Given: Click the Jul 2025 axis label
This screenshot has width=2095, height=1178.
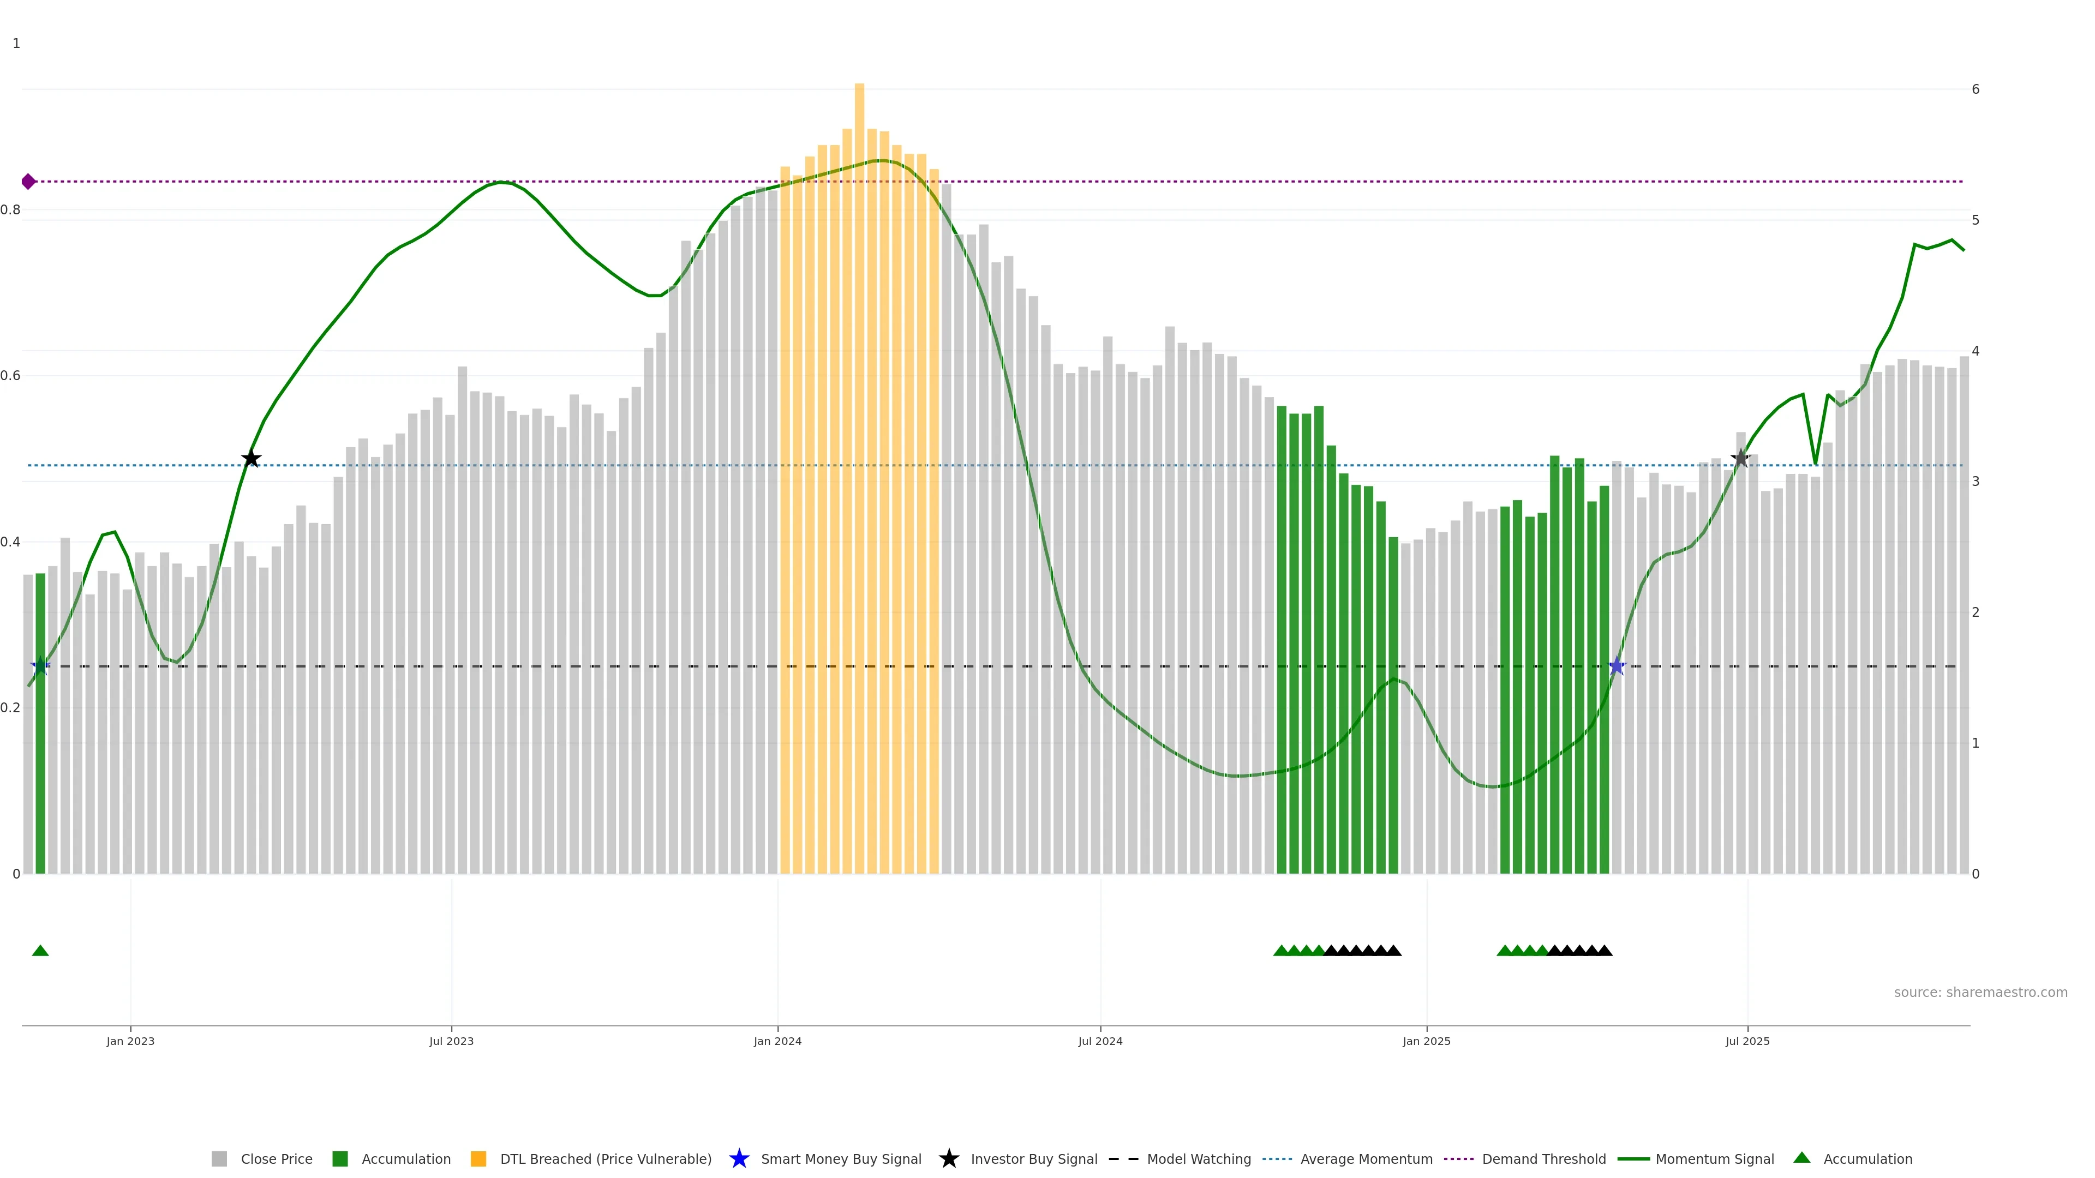Looking at the screenshot, I should [1747, 1042].
